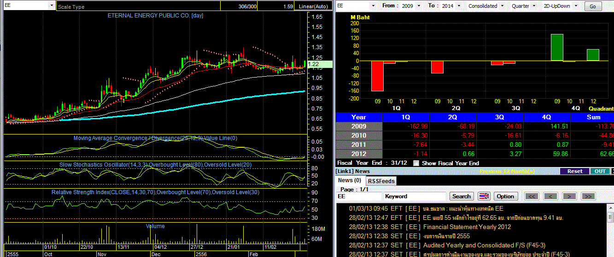Open the Financial Statement Yearly 2012 news
The width and height of the screenshot is (614, 257).
(430, 227)
